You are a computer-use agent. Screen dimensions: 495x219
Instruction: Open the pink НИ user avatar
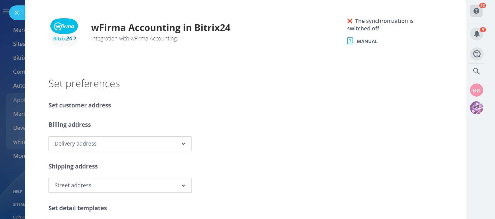coord(476,90)
